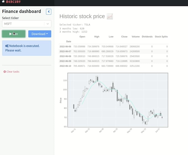Click the Jun 07 x-axis label
Image resolution: width=188 pixels, height=155 pixels.
pyautogui.click(x=158, y=131)
